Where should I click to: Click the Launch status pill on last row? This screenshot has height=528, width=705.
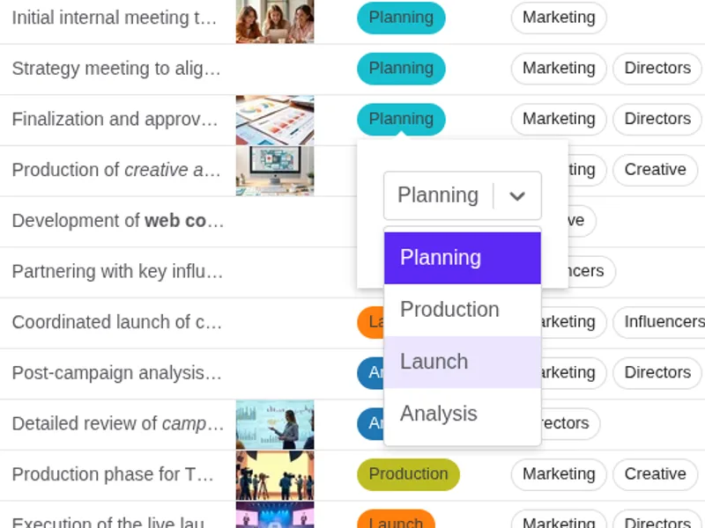click(x=397, y=521)
